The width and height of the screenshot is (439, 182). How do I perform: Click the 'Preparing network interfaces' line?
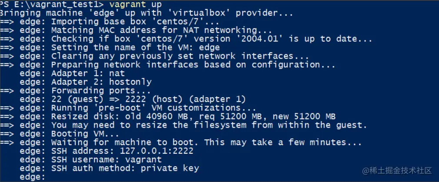pos(193,65)
